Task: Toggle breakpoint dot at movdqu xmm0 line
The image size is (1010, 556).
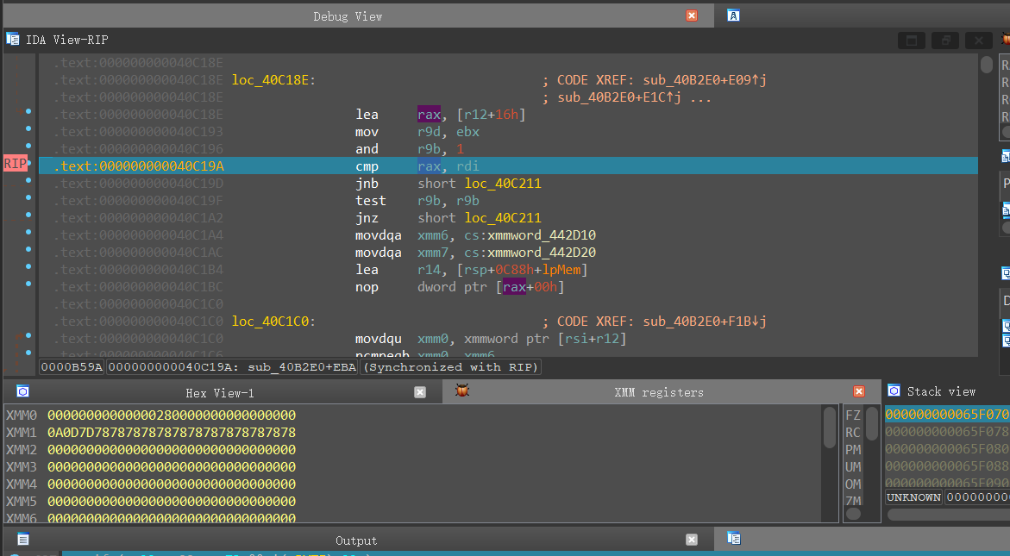Action: tap(28, 335)
